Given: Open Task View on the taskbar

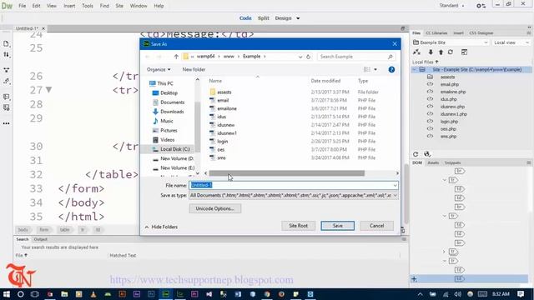Looking at the screenshot, I should 35,294.
